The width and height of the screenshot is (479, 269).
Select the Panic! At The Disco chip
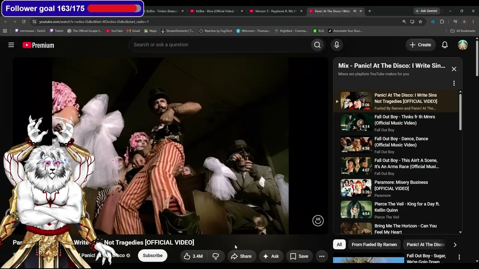point(425,245)
